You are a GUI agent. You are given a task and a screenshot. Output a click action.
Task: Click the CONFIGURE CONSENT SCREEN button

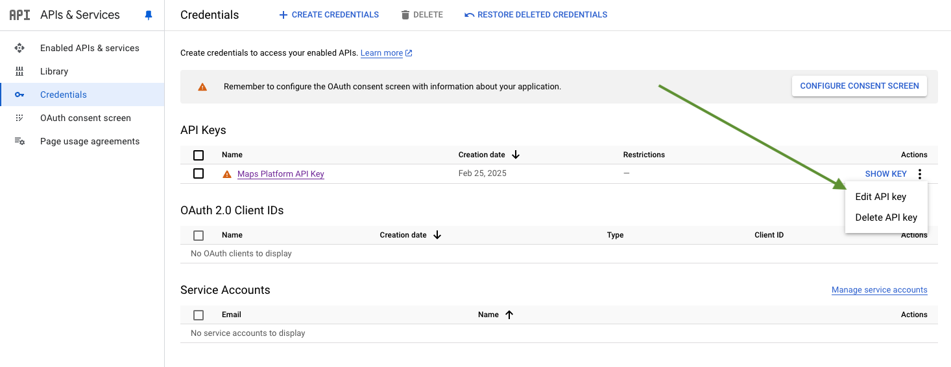[860, 86]
